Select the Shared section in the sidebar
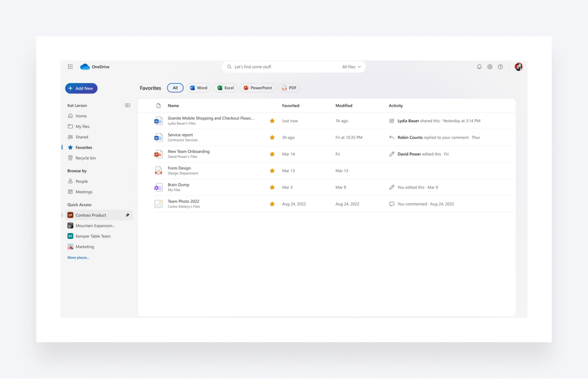 coord(82,137)
